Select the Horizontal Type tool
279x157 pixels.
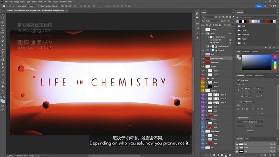pyautogui.click(x=3, y=75)
